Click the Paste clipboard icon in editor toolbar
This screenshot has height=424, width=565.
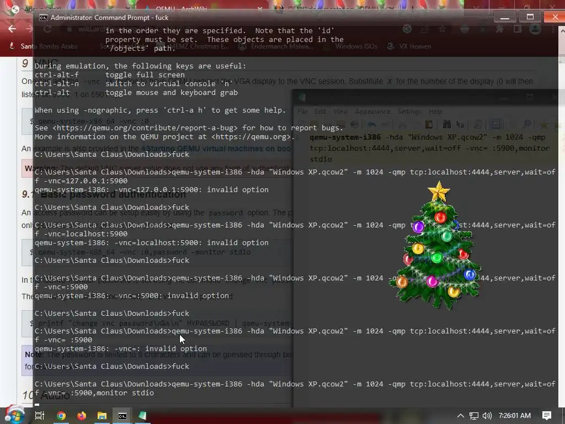(x=429, y=124)
